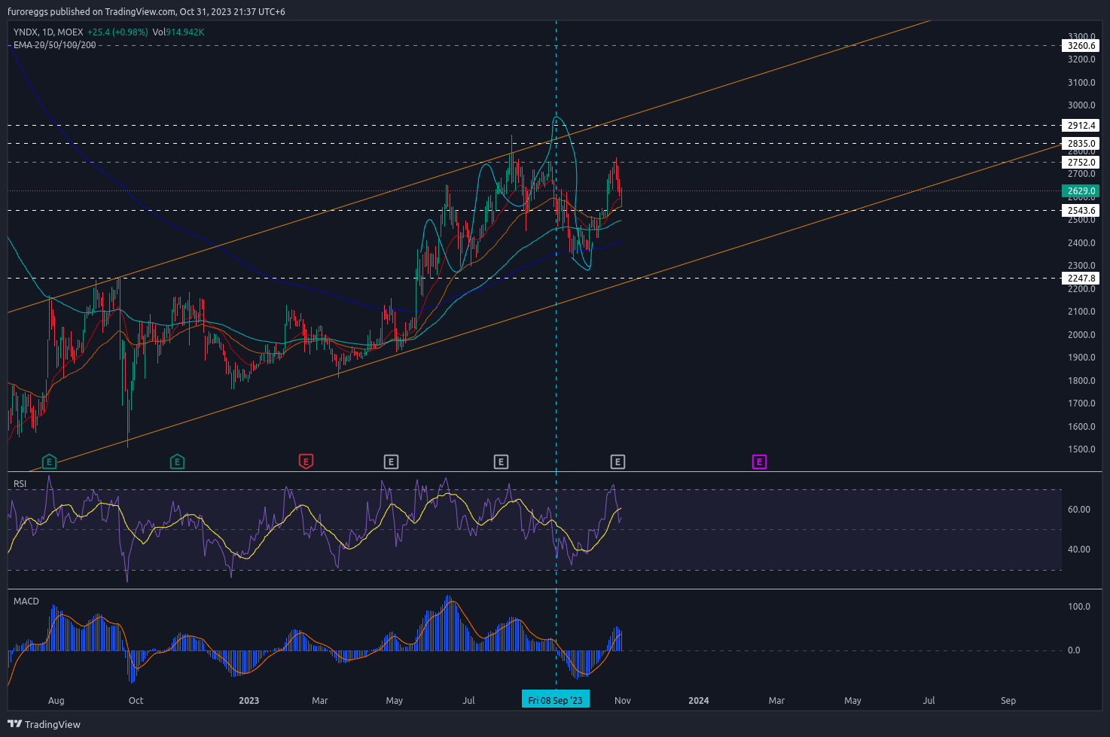
Task: Click the furoreggs published on TradingView.com header
Action: [146, 12]
